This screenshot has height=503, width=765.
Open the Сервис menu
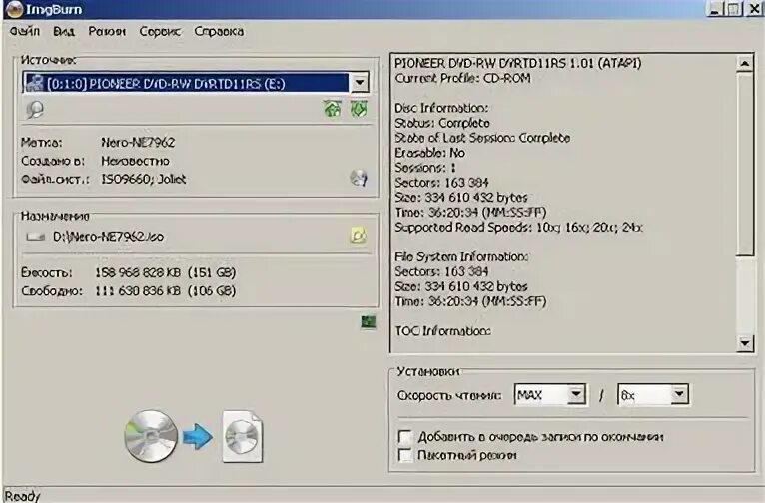pyautogui.click(x=160, y=31)
